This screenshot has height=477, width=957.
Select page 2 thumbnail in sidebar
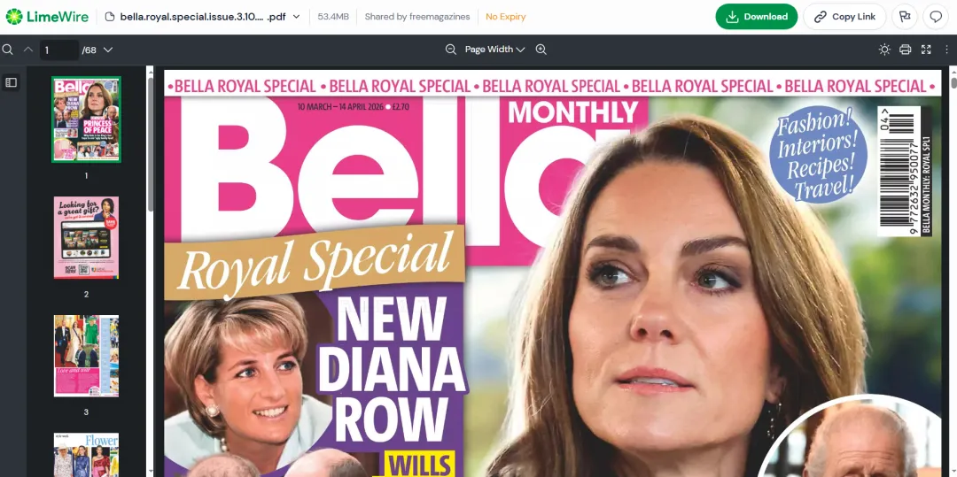(x=86, y=237)
